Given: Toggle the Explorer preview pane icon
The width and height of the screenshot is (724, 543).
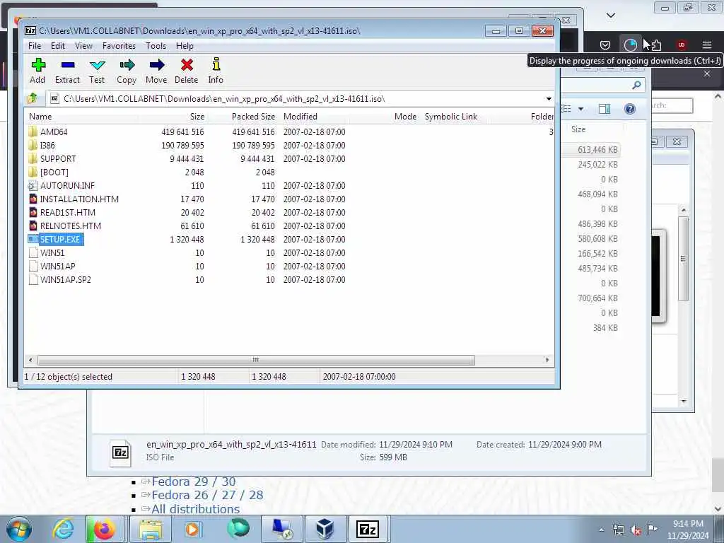Looking at the screenshot, I should point(605,109).
